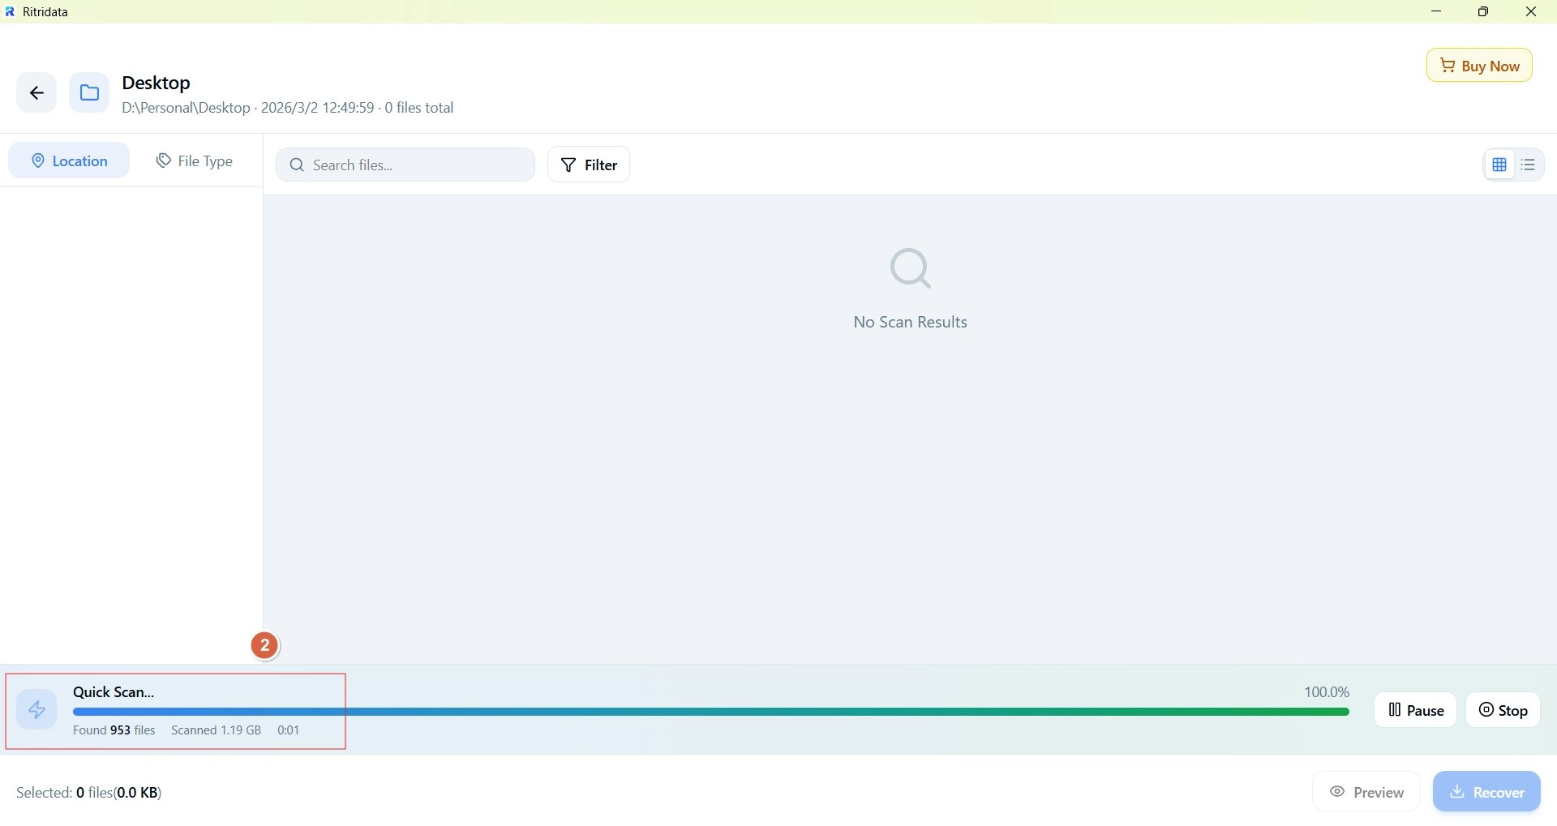Open the Filter options

(589, 165)
